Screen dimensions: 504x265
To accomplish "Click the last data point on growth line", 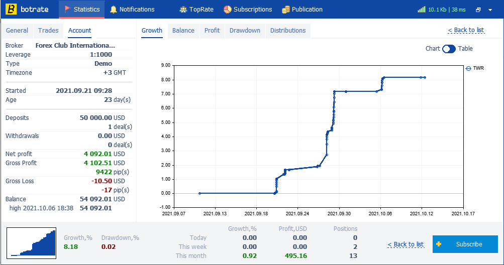I will (x=425, y=77).
